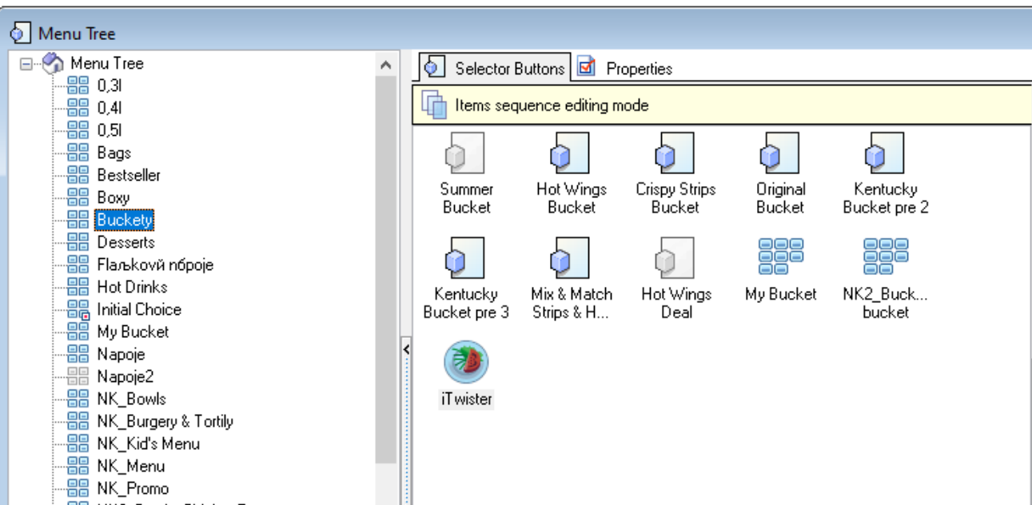Select the highlighted Buckety tree node
This screenshot has width=1032, height=505.
125,219
